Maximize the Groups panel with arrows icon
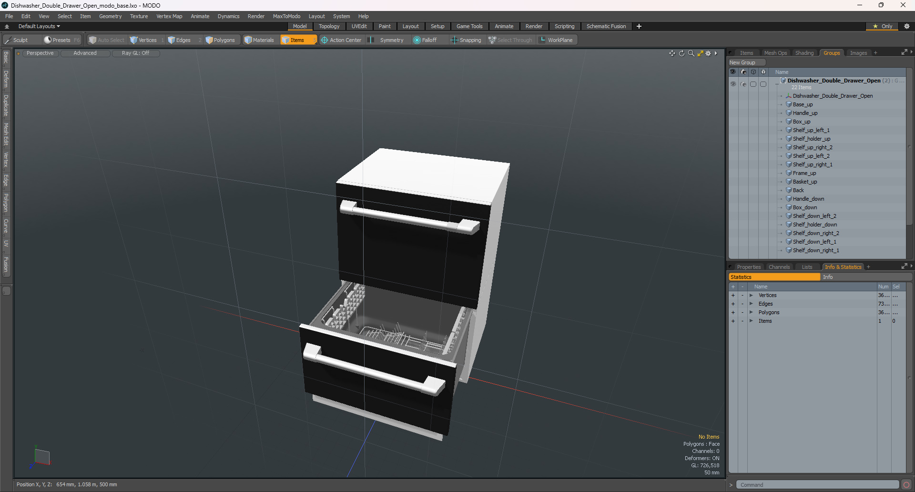 [x=904, y=52]
